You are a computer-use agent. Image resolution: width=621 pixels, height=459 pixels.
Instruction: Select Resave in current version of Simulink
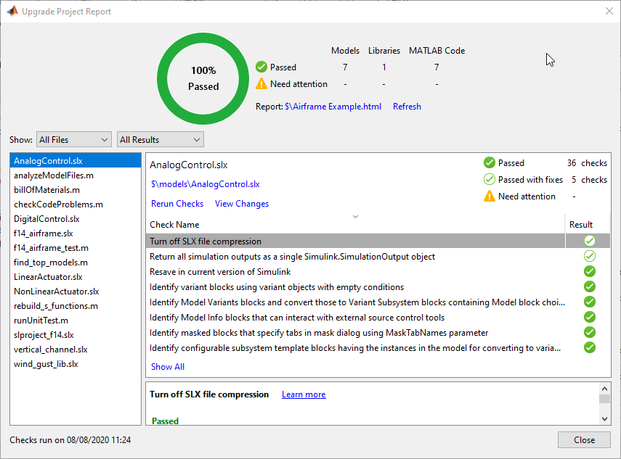(x=355, y=272)
